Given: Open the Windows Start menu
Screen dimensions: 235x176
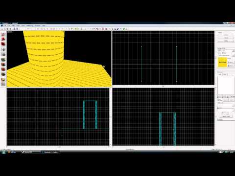Looking at the screenshot, I should coord(3,152).
